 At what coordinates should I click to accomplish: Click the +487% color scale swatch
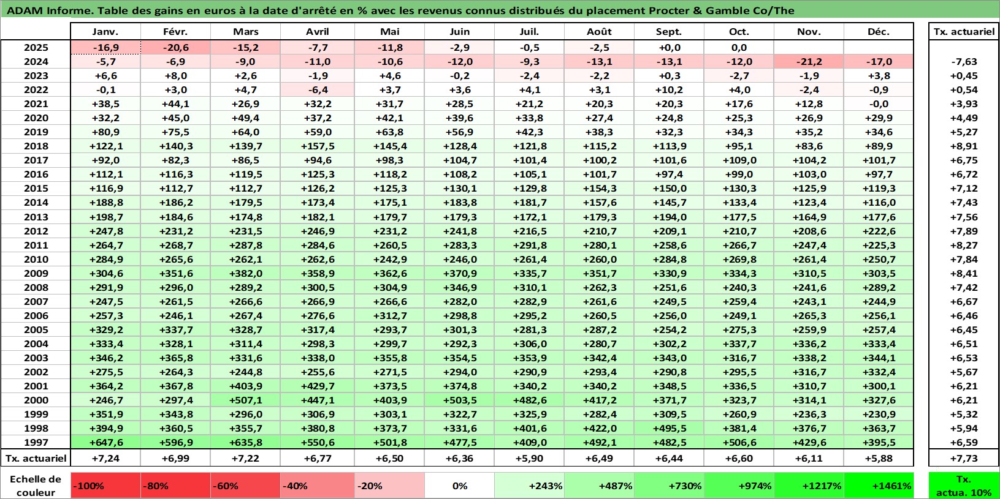click(599, 486)
